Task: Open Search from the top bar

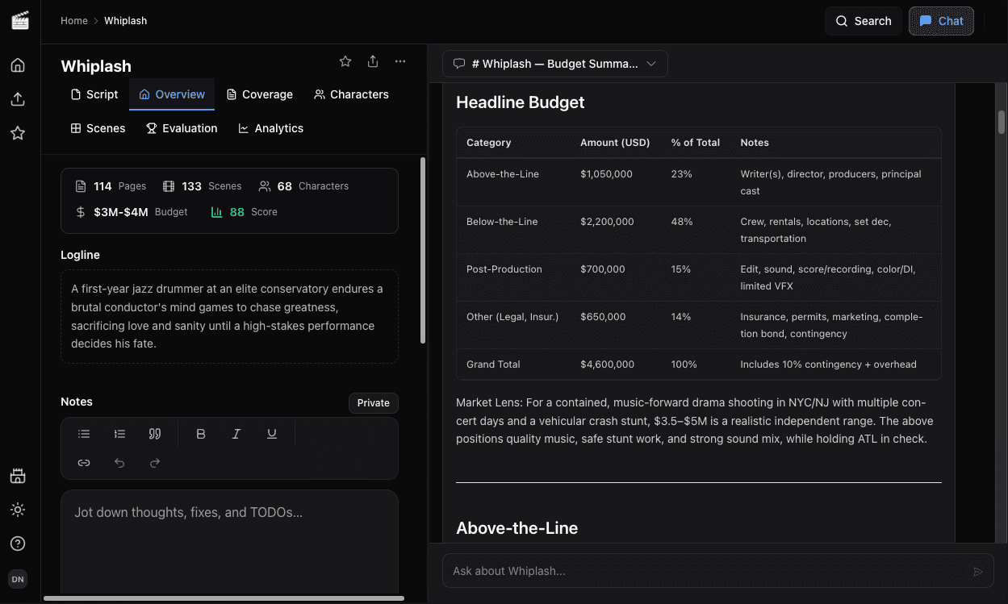Action: click(x=863, y=21)
